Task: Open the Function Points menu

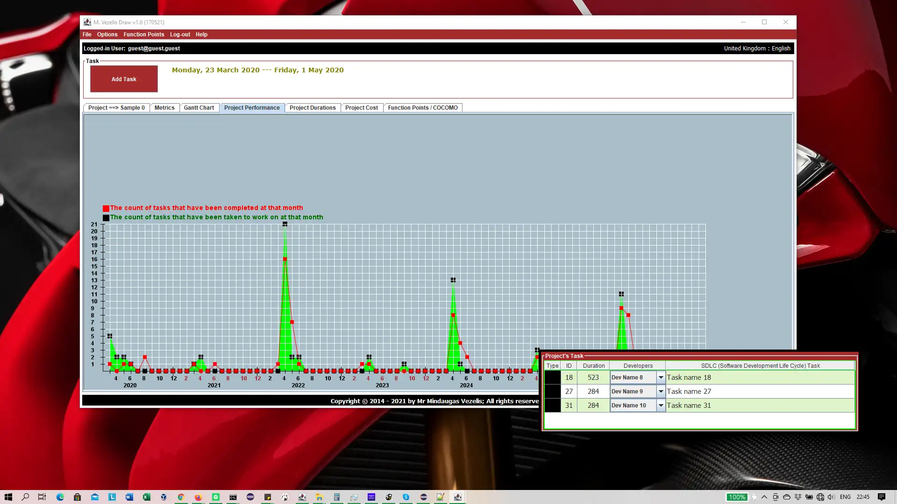Action: tap(143, 35)
